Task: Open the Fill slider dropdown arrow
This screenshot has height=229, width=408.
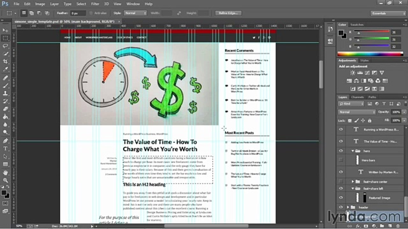Action: click(404, 121)
